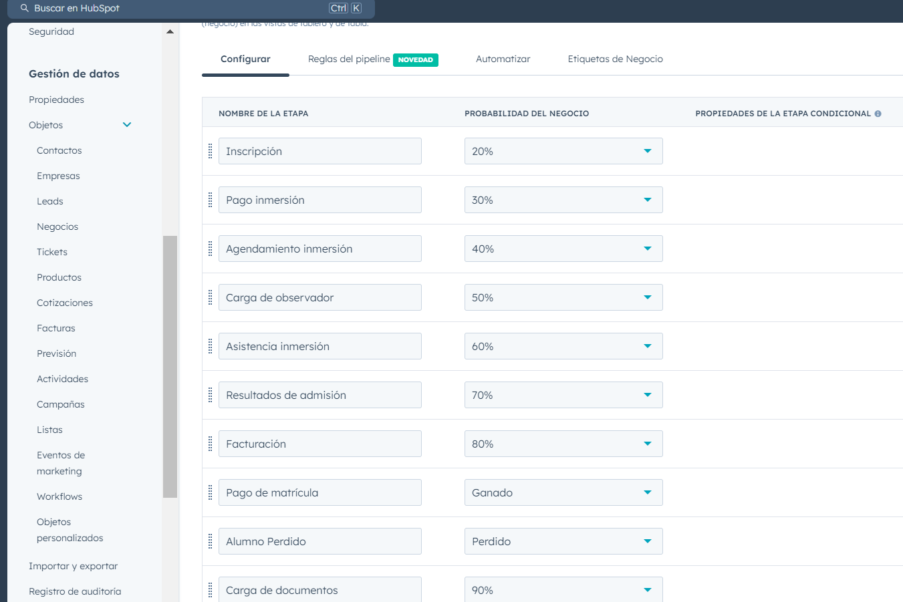Image resolution: width=903 pixels, height=602 pixels.
Task: Open Actividades in the sidebar
Action: 62,379
